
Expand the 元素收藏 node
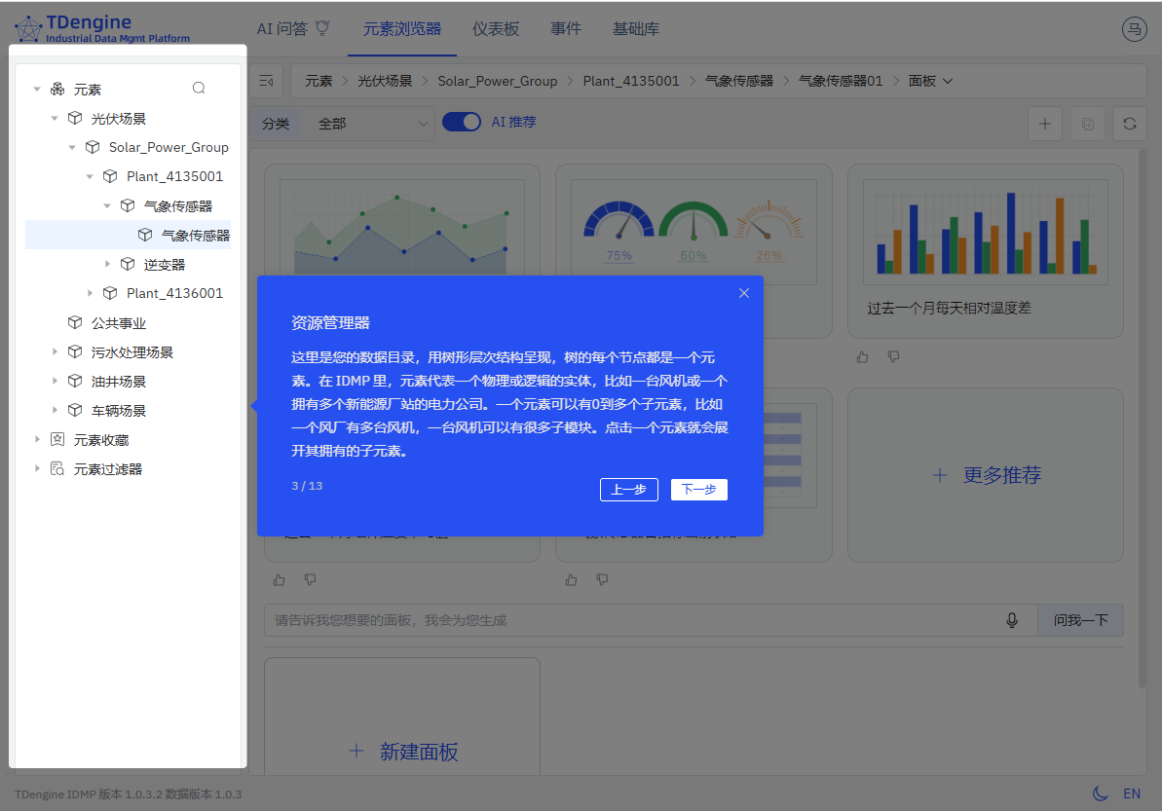(x=37, y=439)
